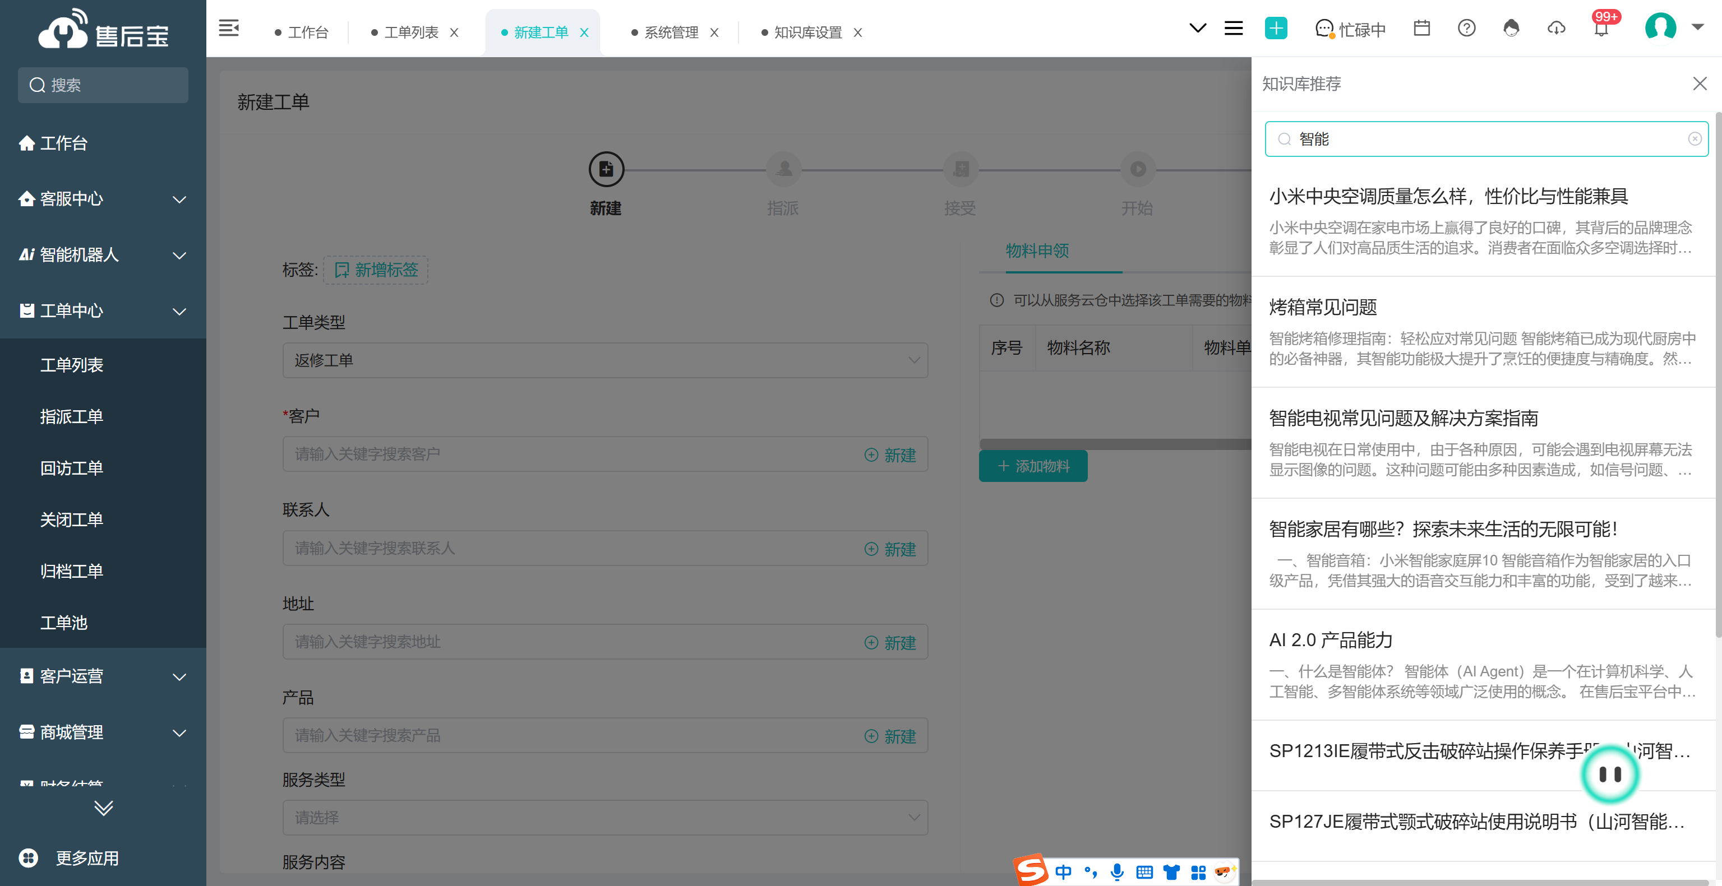Click Sogou input method S logo

click(x=1030, y=869)
